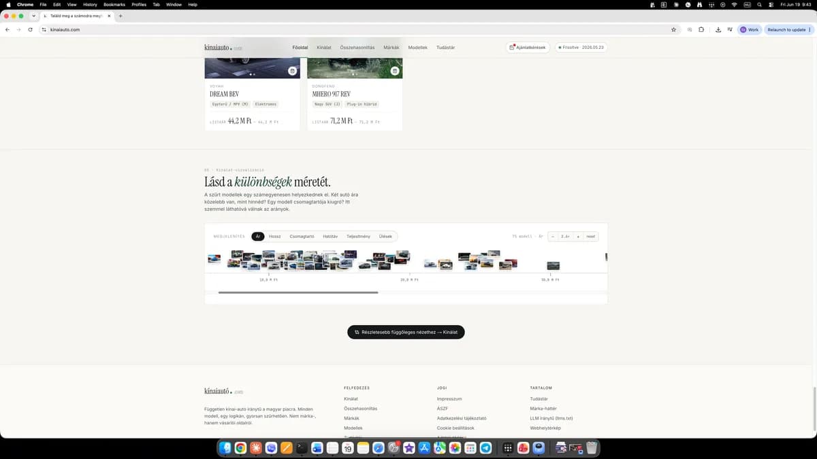817x459 pixels.
Task: Open the Chrome three-dot menu next to Relaunch
Action: 810,30
